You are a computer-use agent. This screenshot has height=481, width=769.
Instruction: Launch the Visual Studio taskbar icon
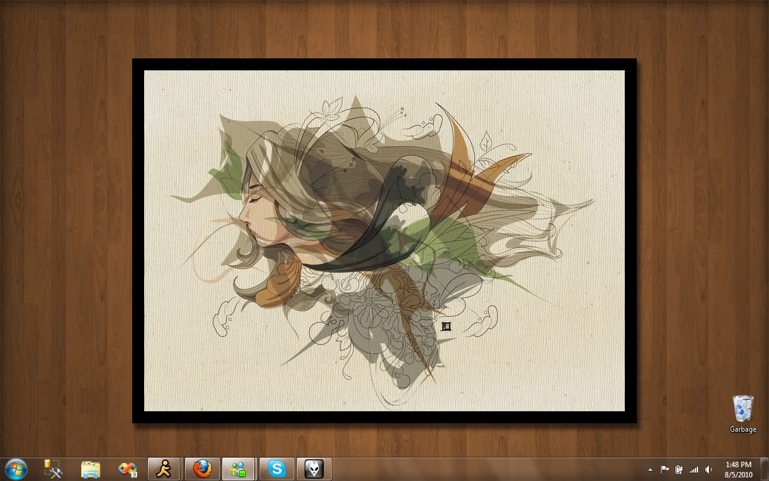127,469
